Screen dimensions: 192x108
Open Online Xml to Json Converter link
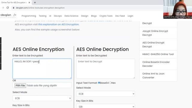(x=158, y=76)
